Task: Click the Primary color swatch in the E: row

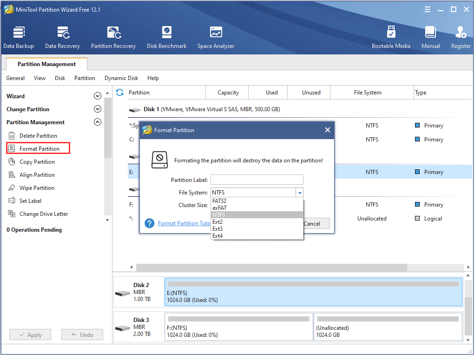Action: (x=417, y=172)
